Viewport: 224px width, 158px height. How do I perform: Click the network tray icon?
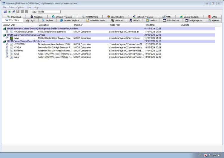coord(214,155)
